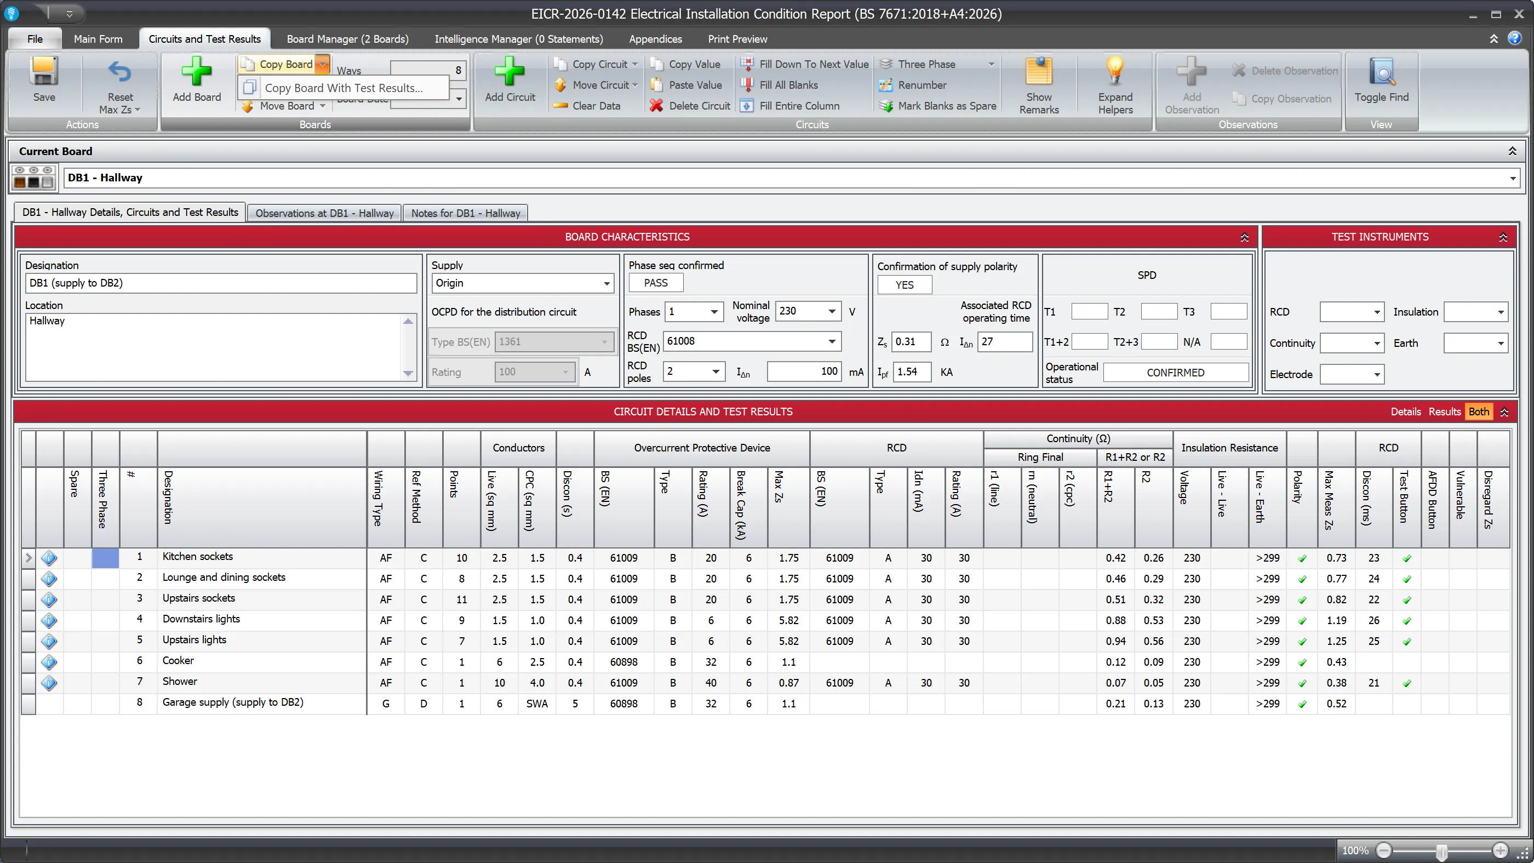1534x863 pixels.
Task: Click the Add Circuit plus icon
Action: pyautogui.click(x=510, y=71)
